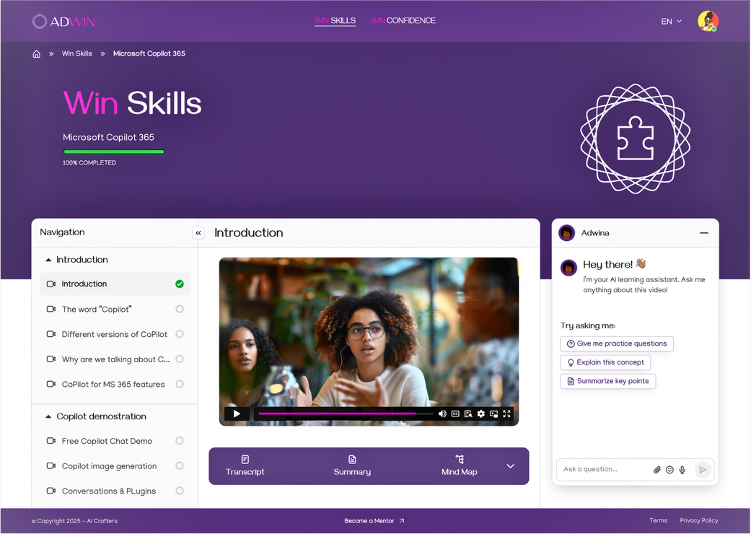This screenshot has width=751, height=534.
Task: Collapse the Navigation panel with double chevron
Action: pyautogui.click(x=198, y=233)
